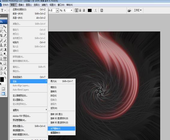This screenshot has height=140, width=170.
Task: Choose 旋转 90 度(顺时针) clockwise
Action: (61, 118)
